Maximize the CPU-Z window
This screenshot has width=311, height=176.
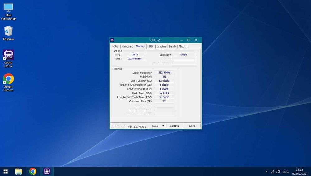click(x=188, y=40)
